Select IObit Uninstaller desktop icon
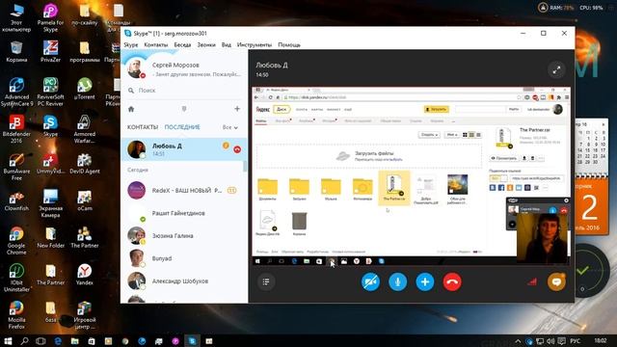Viewport: 617px width, 347px height. [16, 278]
